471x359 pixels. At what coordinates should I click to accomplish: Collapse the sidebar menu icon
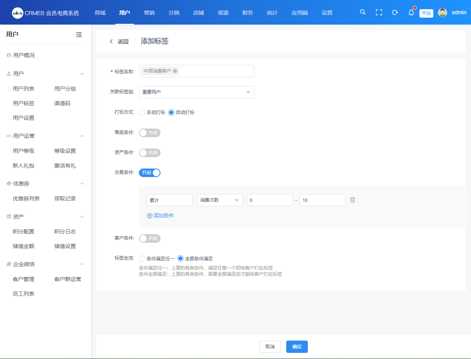tap(79, 35)
